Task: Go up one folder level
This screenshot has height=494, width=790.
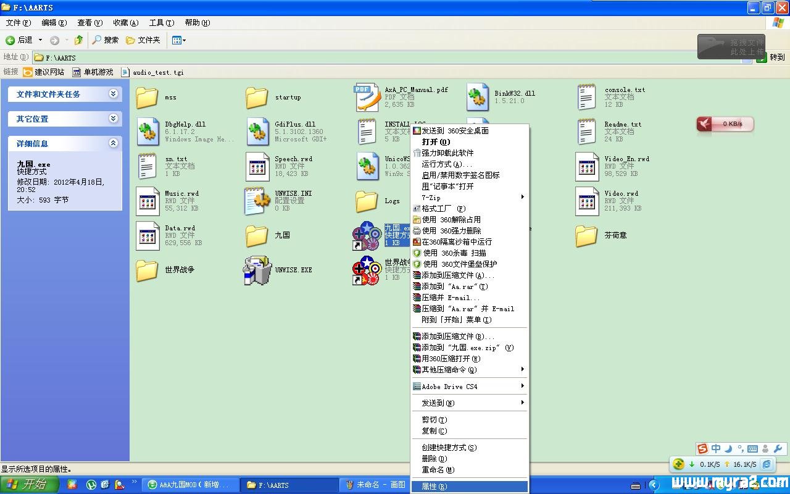Action: (78, 40)
